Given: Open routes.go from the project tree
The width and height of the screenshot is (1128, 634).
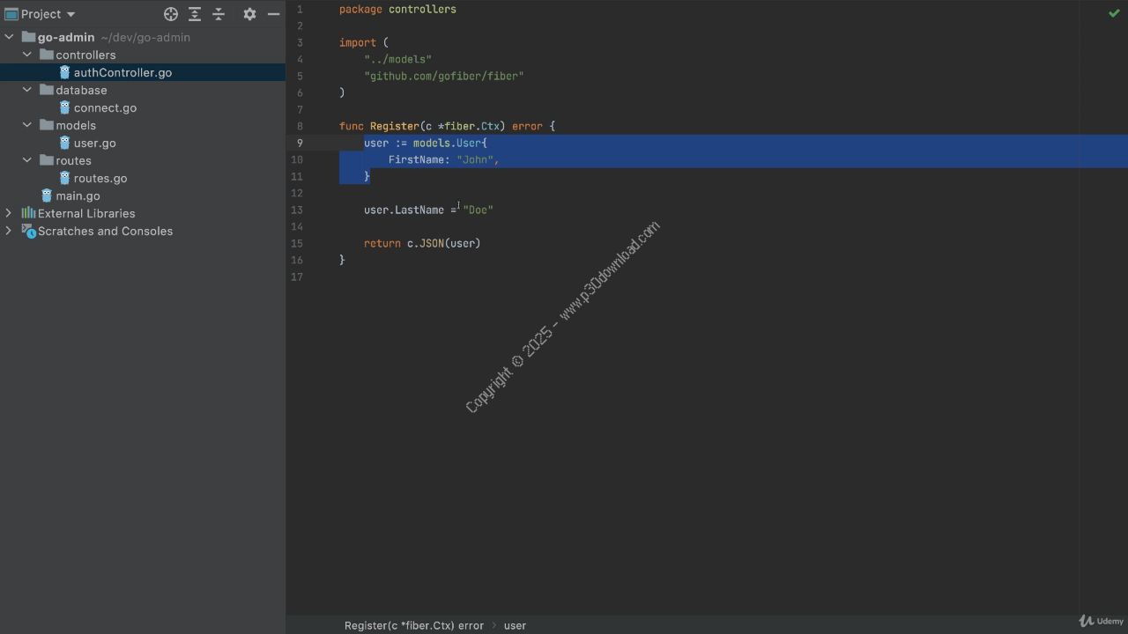Looking at the screenshot, I should coord(100,178).
